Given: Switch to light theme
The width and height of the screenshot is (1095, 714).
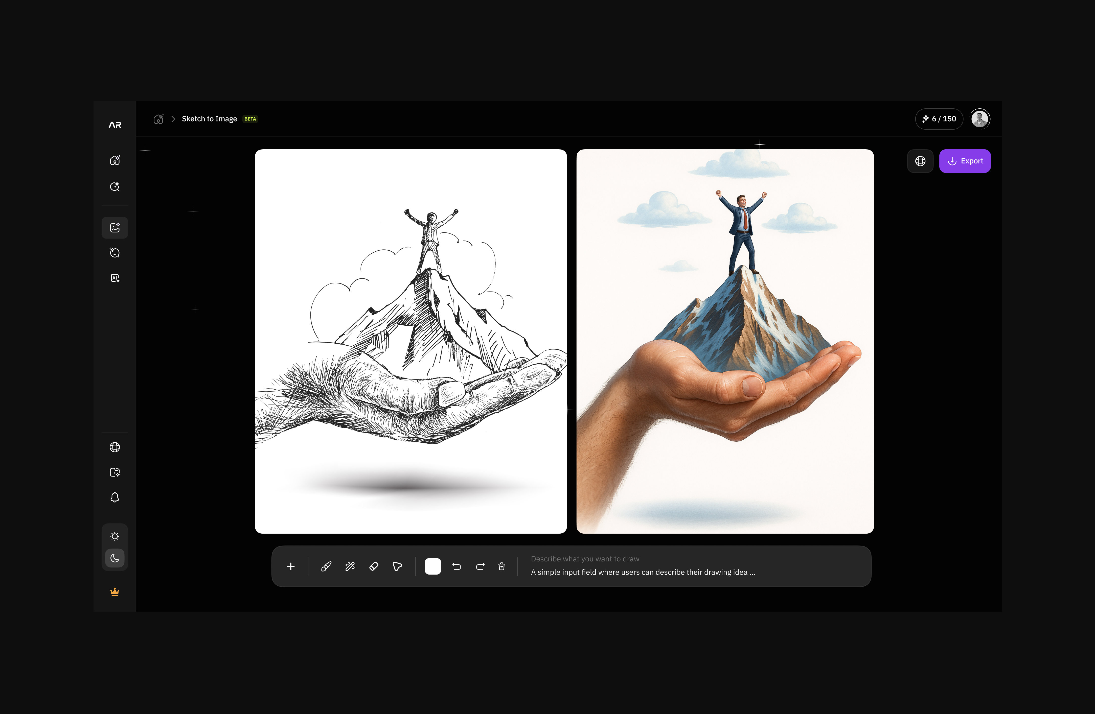Looking at the screenshot, I should (115, 536).
